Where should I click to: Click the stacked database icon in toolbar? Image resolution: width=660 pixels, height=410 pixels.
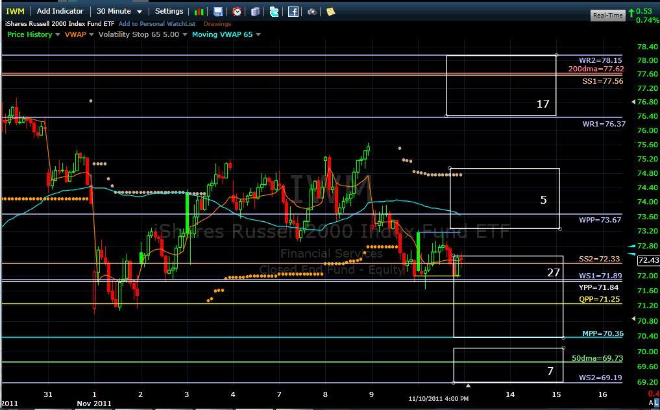[x=255, y=12]
